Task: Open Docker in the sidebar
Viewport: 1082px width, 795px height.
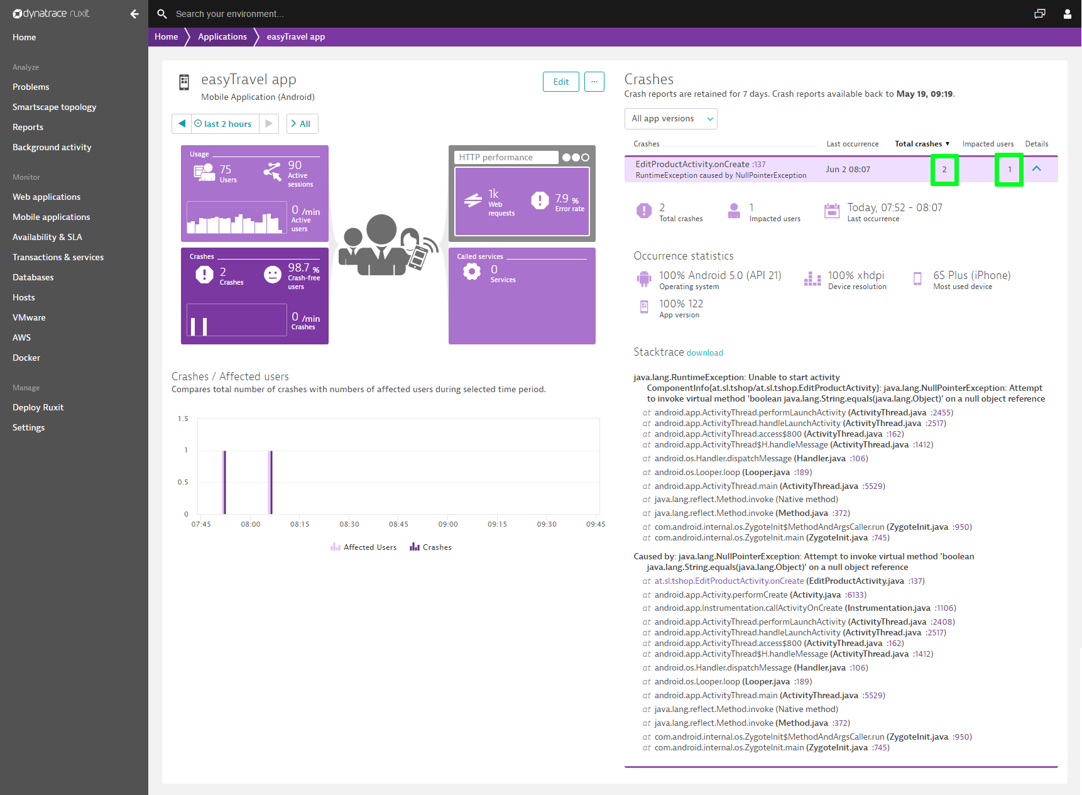Action: [x=26, y=358]
